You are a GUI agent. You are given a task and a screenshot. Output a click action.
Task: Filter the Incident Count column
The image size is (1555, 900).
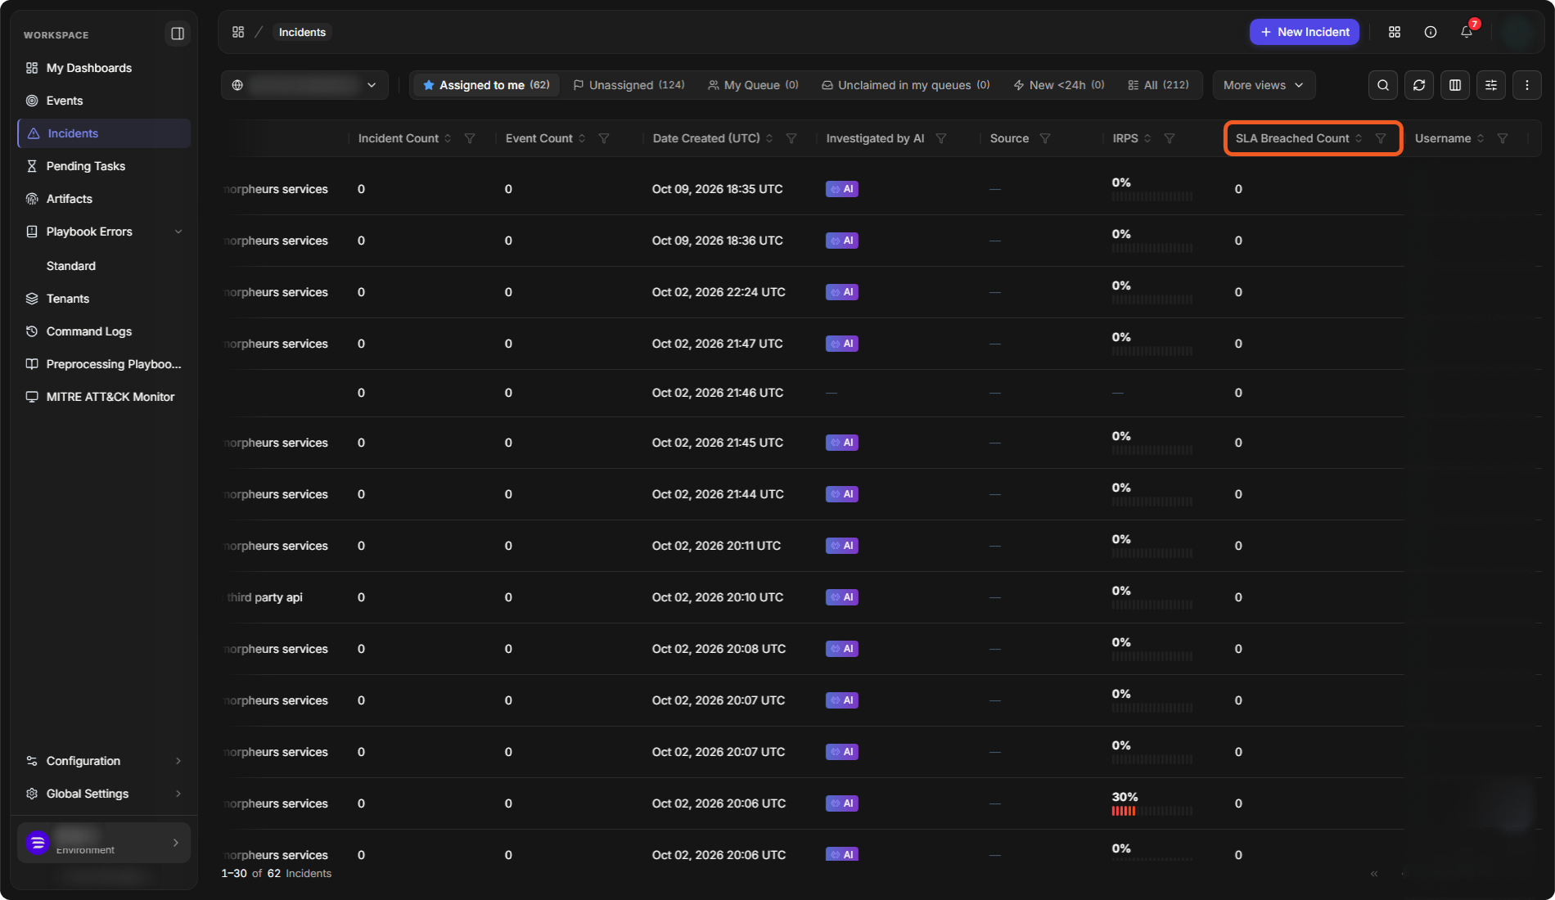click(470, 138)
